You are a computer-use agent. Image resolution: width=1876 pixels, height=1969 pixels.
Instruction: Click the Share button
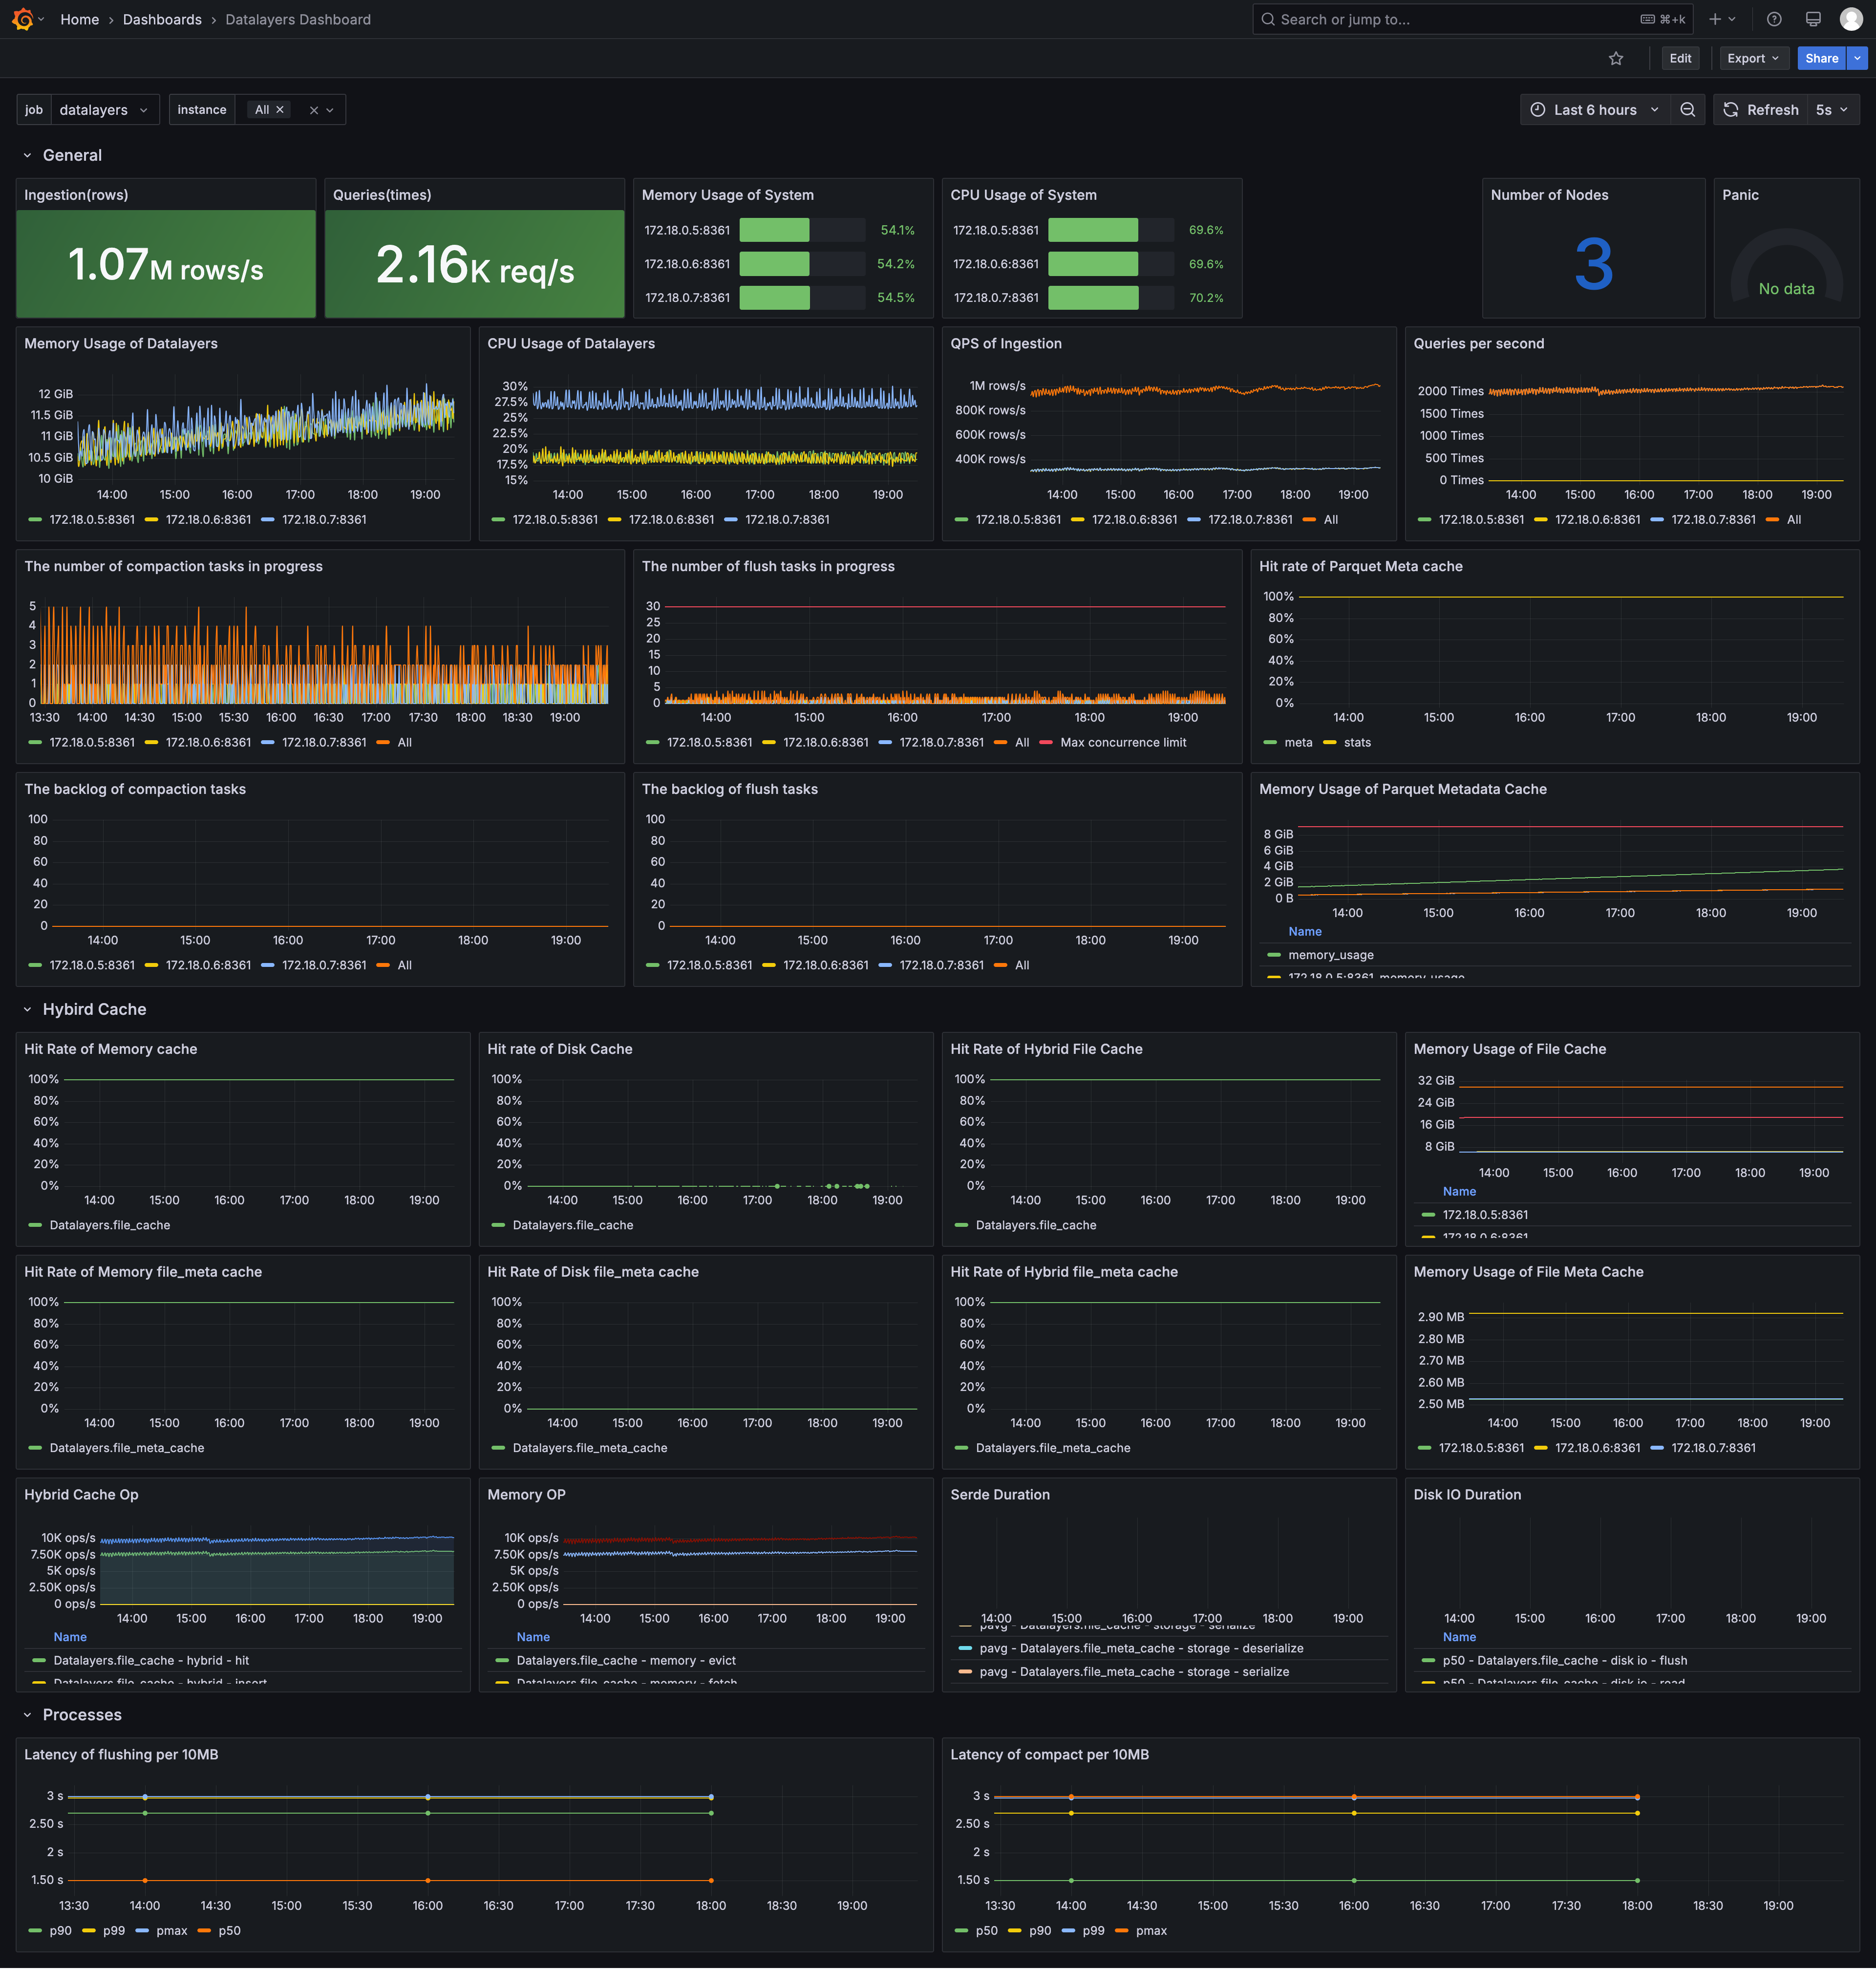point(1820,58)
